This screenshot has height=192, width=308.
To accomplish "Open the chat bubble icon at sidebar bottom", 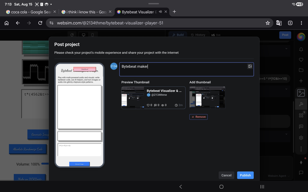I will point(301,172).
